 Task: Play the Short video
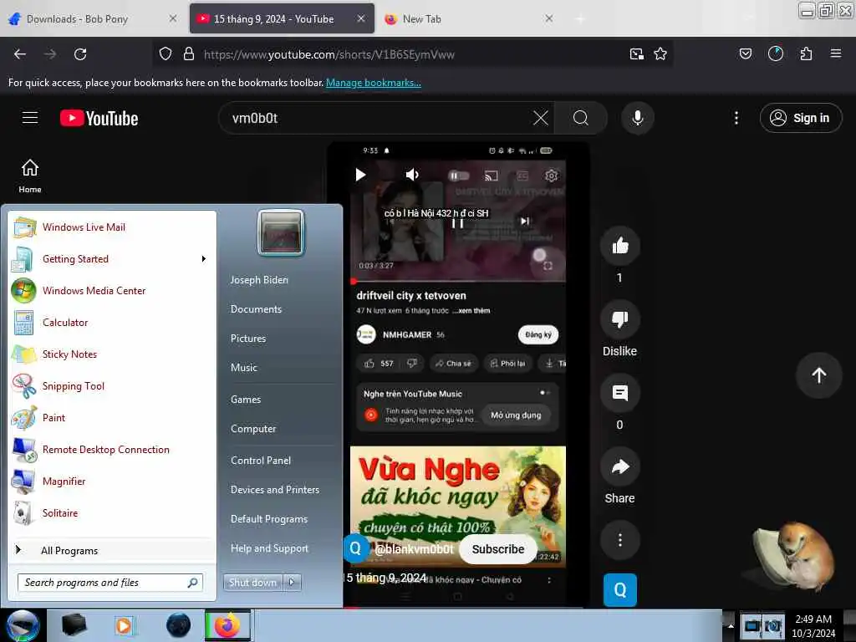360,175
